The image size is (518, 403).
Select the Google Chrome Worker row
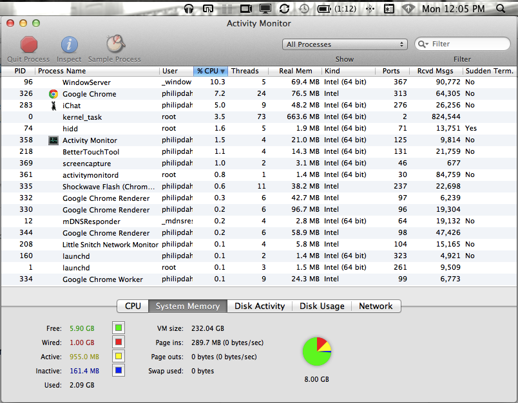[258, 279]
